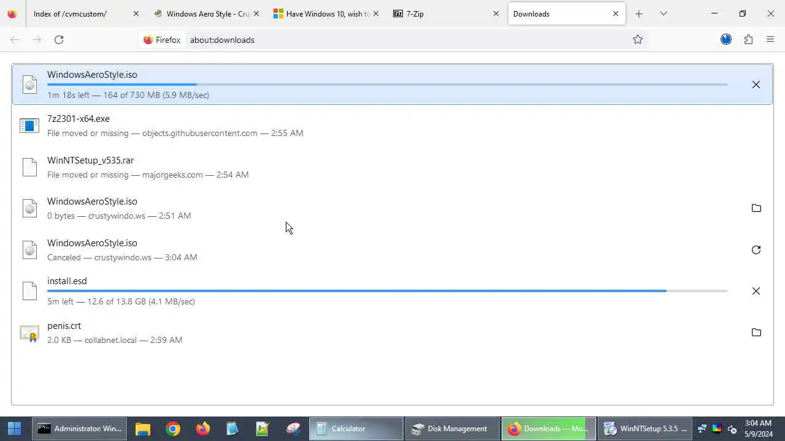785x441 pixels.
Task: Bookmark this page with the star
Action: [638, 40]
